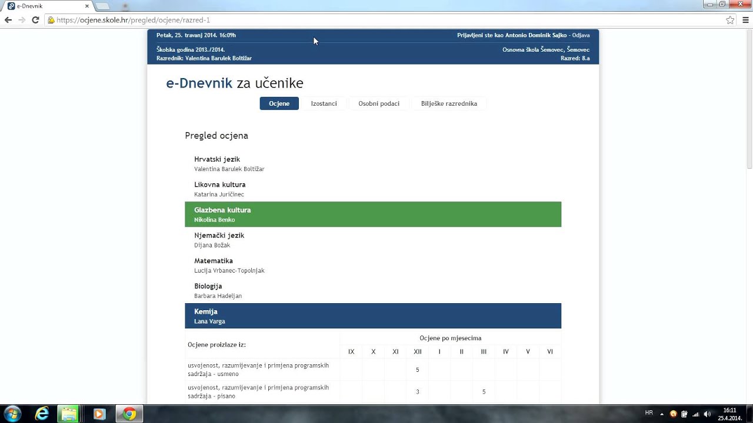This screenshot has height=423, width=753.
Task: Click the network signal tray icon
Action: pyautogui.click(x=696, y=414)
